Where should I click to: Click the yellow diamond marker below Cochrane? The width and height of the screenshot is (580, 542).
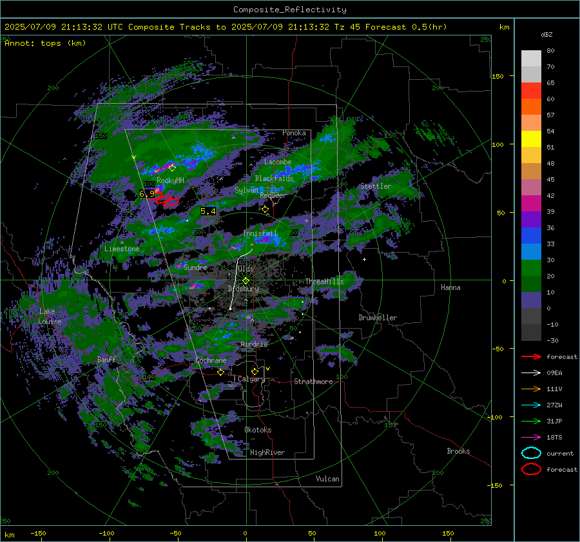click(x=220, y=372)
